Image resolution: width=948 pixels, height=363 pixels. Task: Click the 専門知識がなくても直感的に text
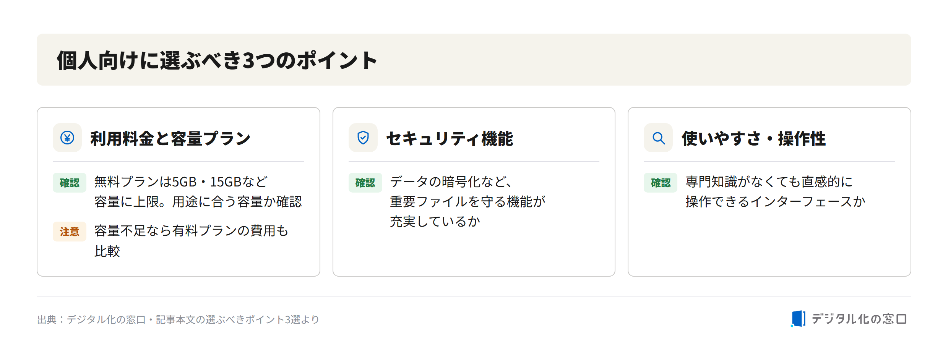tap(769, 181)
